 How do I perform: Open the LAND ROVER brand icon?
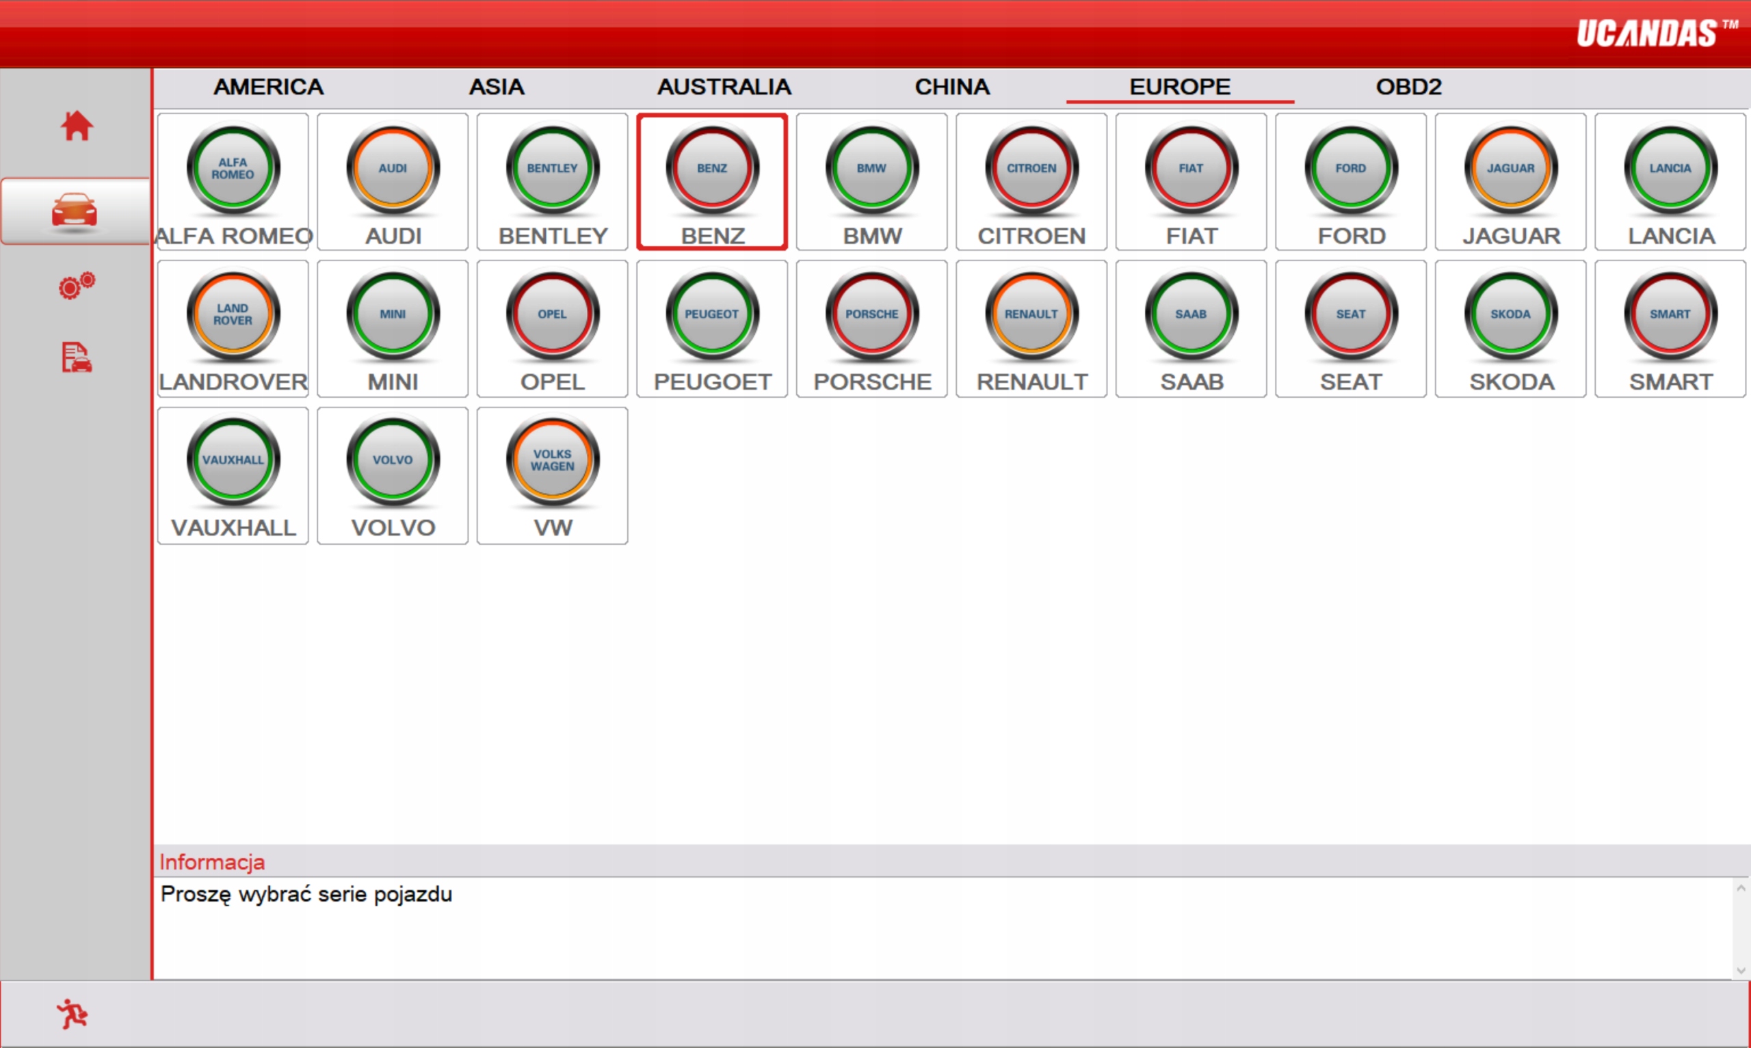(233, 316)
